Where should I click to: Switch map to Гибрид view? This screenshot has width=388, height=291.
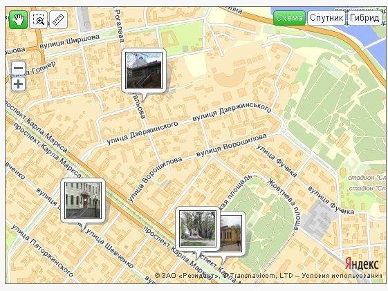[x=364, y=18]
